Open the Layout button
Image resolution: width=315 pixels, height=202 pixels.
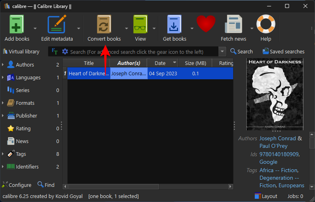pos(266,196)
